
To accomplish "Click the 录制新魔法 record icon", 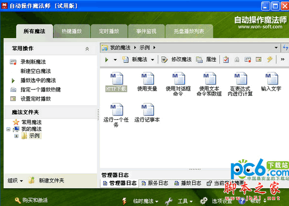I will coord(13,62).
